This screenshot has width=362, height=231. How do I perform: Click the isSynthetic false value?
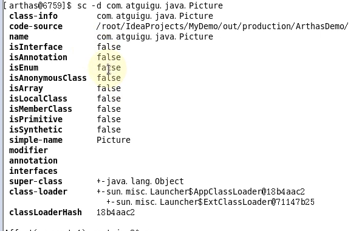[x=109, y=129]
